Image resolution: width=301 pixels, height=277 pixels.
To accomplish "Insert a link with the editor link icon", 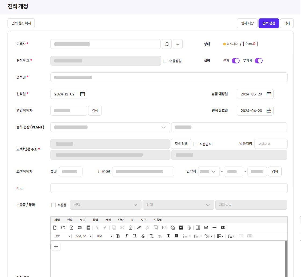I will tap(139, 228).
